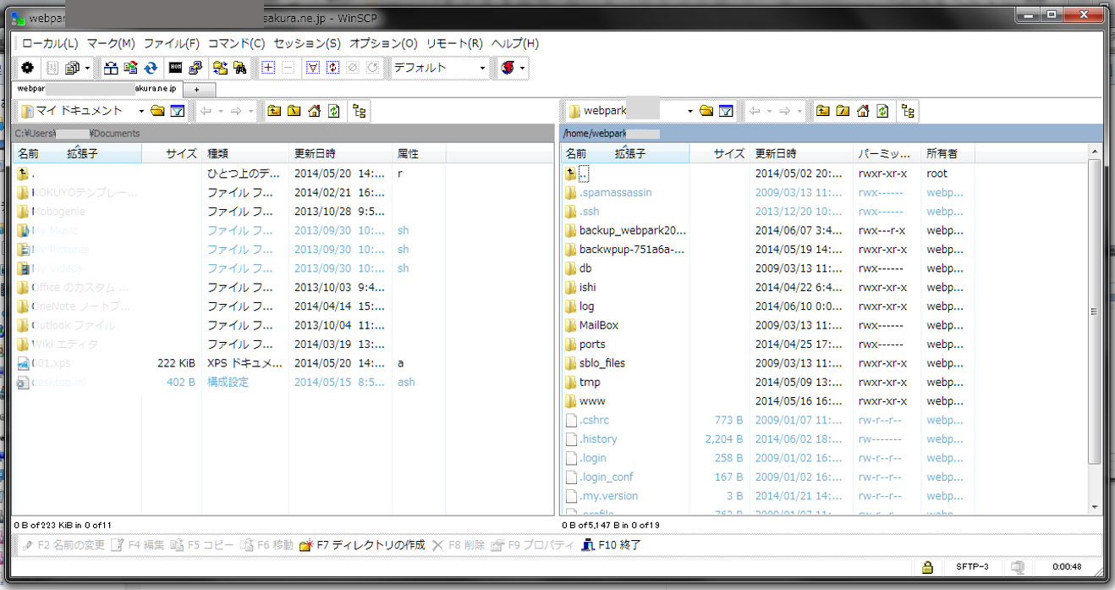This screenshot has width=1115, height=590.
Task: Click the Find files binoculars icon
Action: [x=240, y=68]
